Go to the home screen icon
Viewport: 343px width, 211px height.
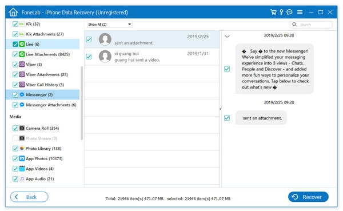(x=13, y=12)
